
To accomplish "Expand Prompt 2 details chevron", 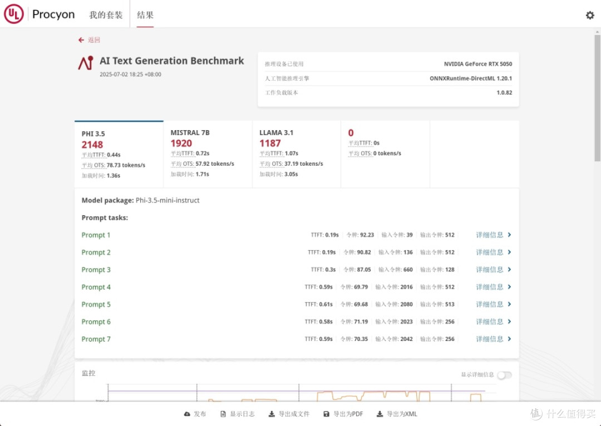I will pyautogui.click(x=509, y=252).
